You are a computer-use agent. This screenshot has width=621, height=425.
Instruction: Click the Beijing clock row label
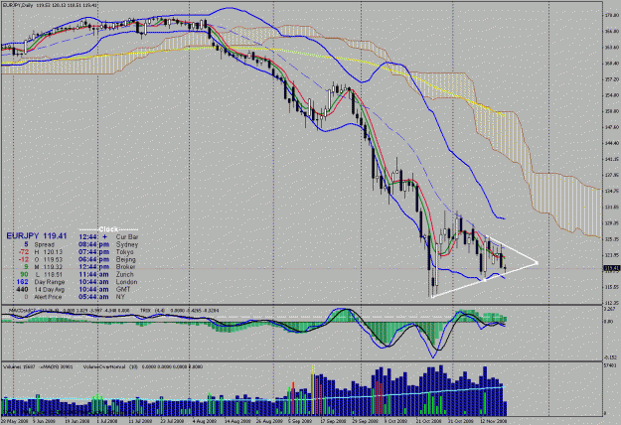coord(126,259)
